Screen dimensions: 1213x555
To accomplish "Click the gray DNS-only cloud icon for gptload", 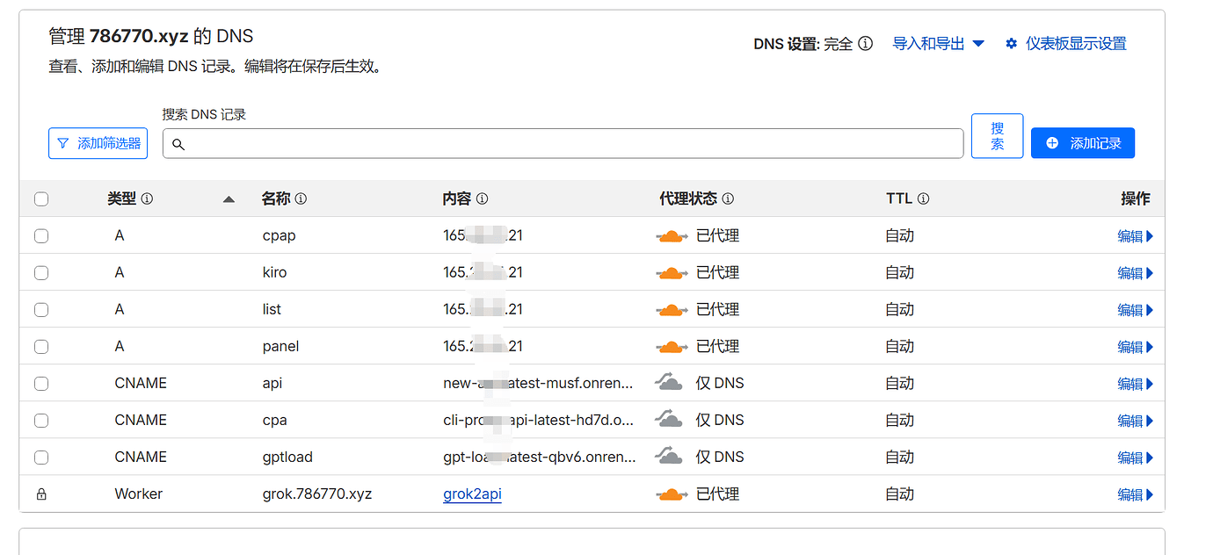I will (669, 456).
